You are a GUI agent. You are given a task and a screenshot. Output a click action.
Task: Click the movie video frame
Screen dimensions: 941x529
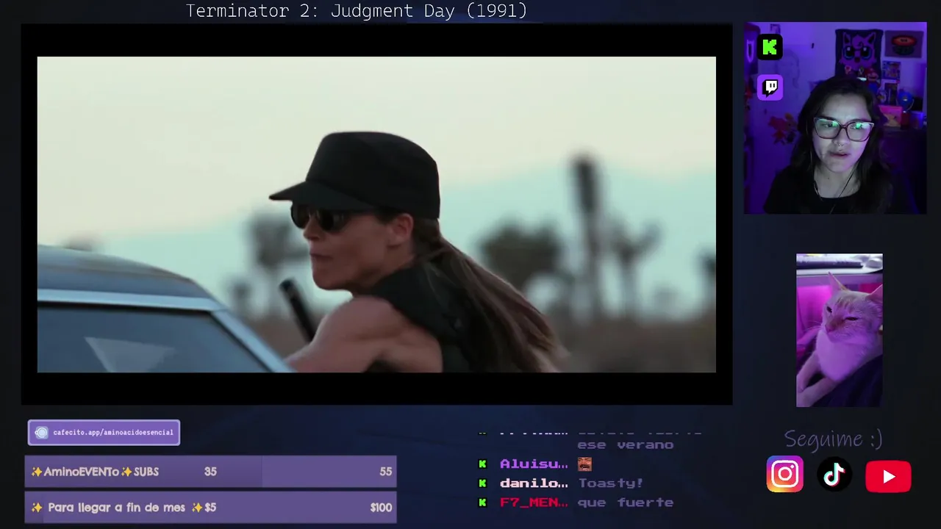point(376,215)
